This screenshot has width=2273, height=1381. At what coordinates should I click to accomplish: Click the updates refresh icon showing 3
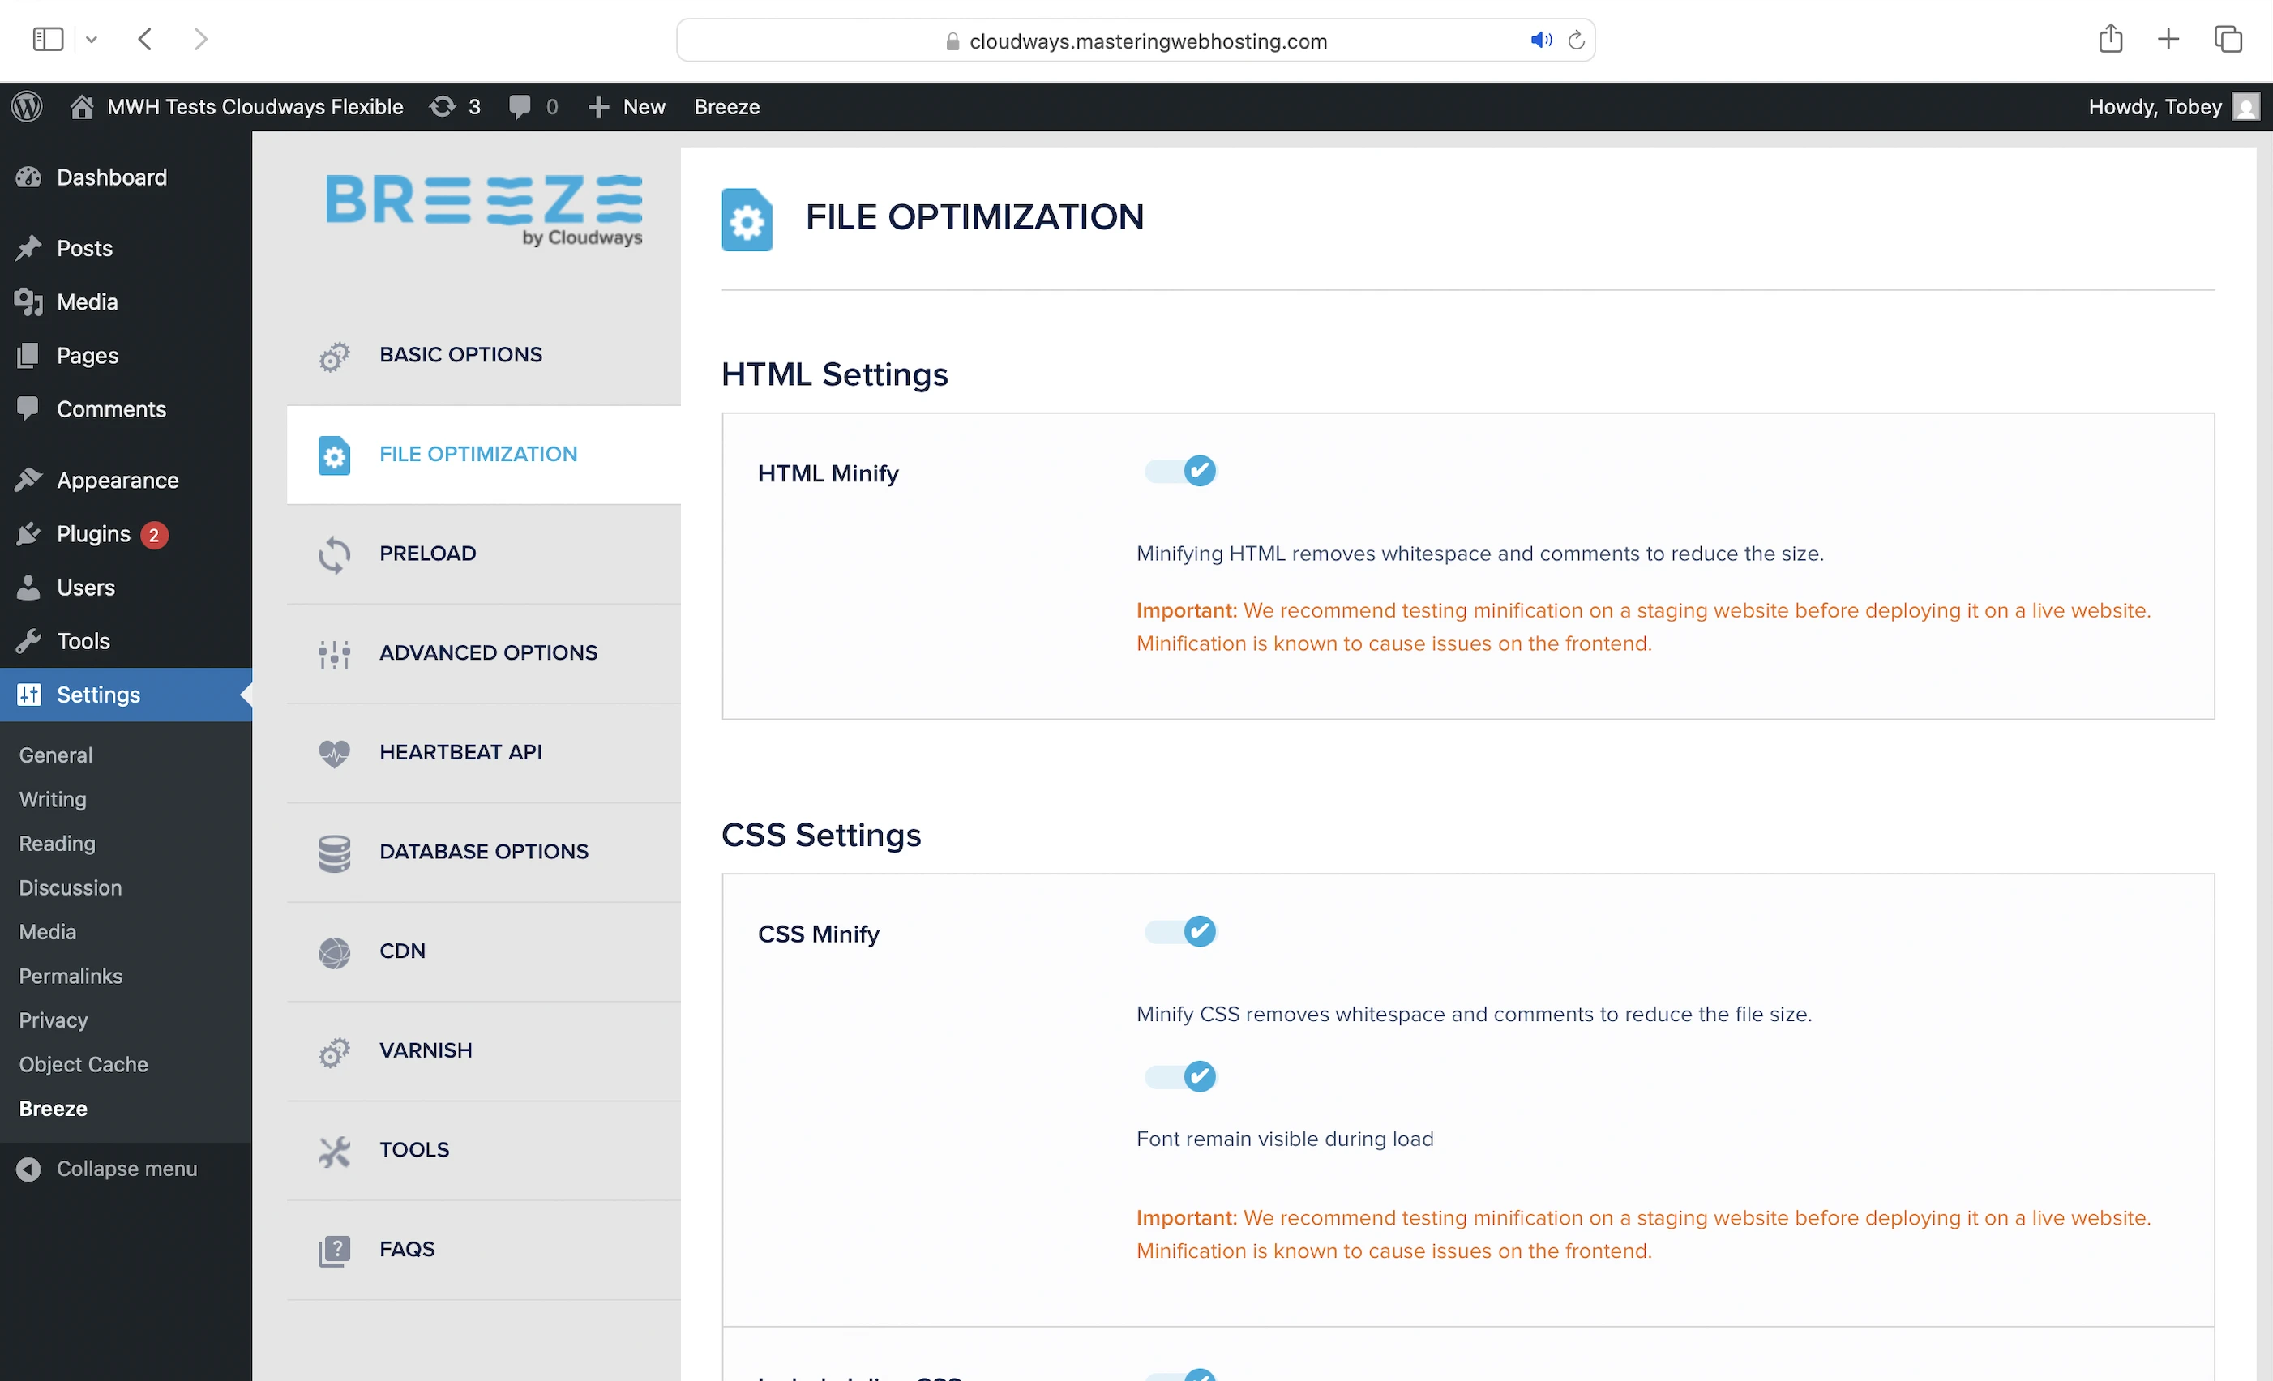(443, 107)
